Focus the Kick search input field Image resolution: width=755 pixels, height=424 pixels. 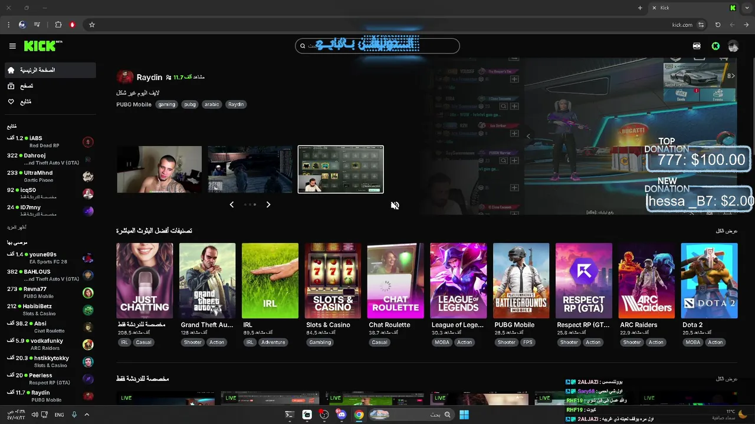point(377,46)
